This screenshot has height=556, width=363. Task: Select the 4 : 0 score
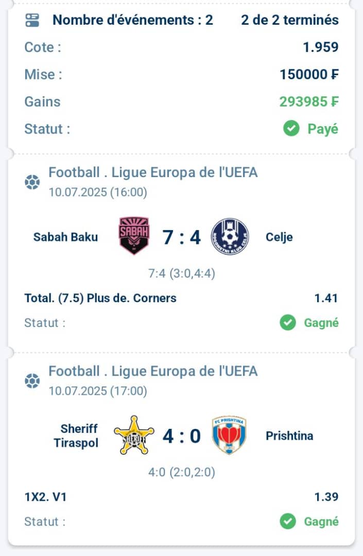pos(181,436)
